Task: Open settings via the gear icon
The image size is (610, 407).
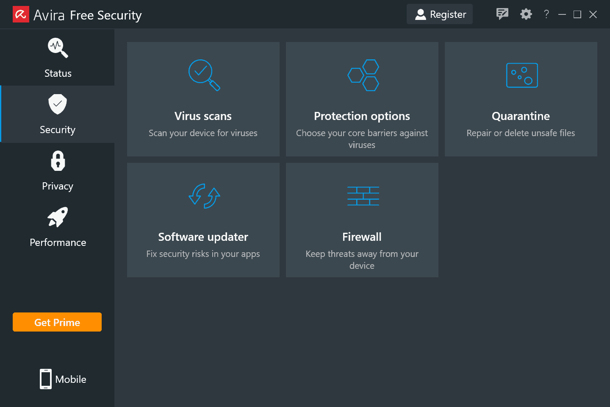Action: tap(526, 14)
